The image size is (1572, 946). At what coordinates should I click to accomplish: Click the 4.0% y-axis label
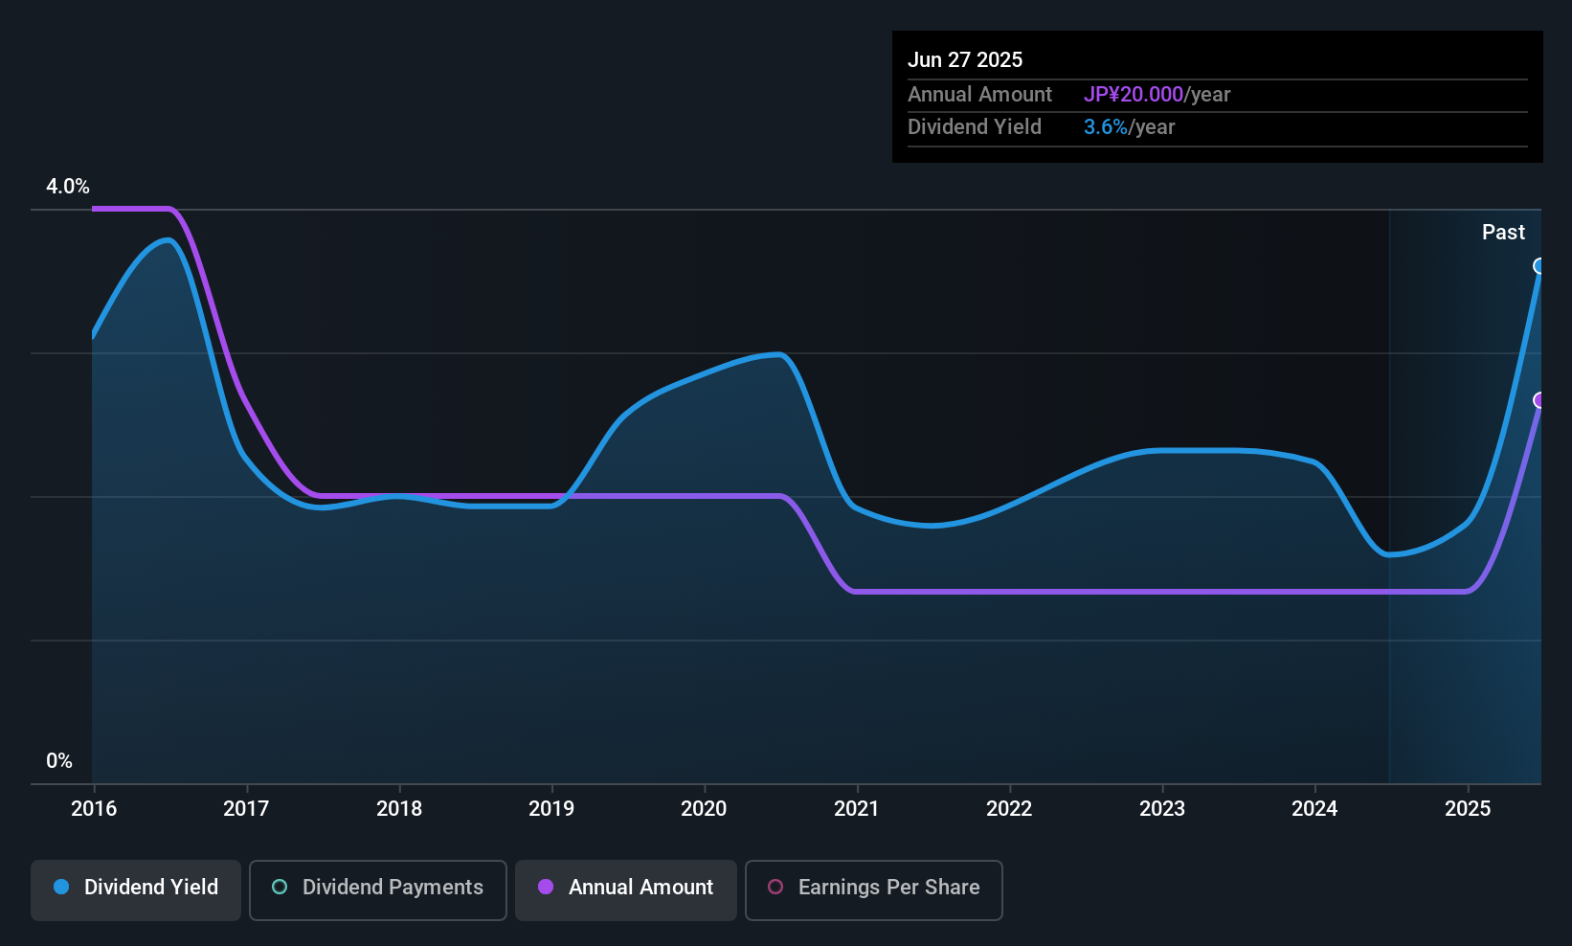coord(68,187)
